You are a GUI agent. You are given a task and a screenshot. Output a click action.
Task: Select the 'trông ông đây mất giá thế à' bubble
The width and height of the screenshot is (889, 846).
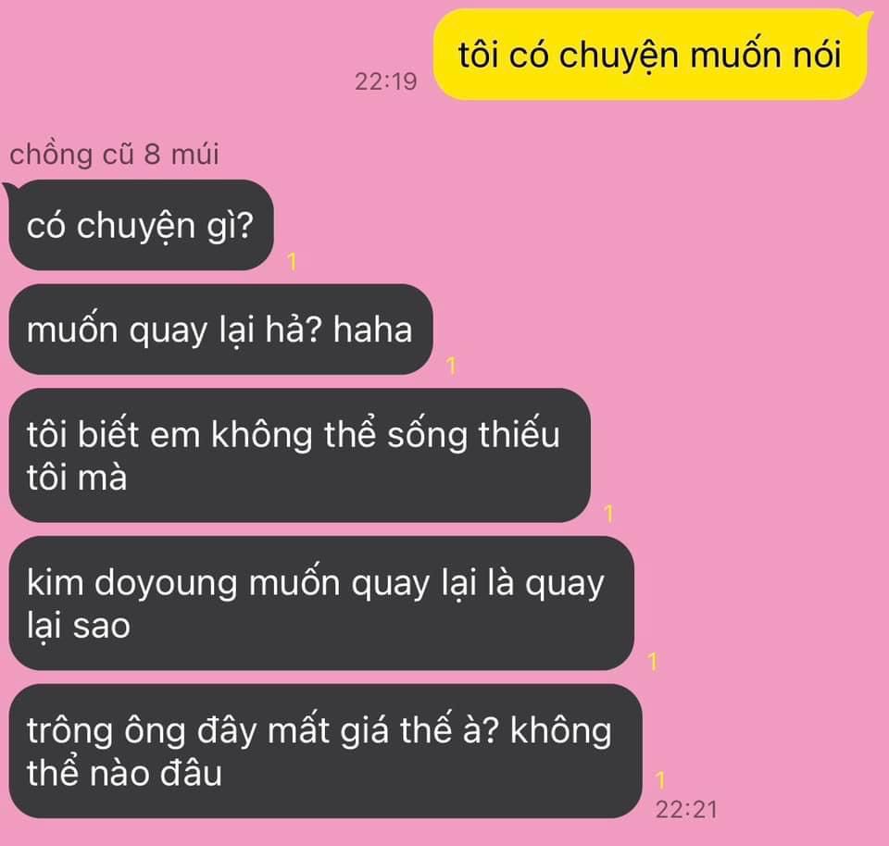tap(325, 751)
